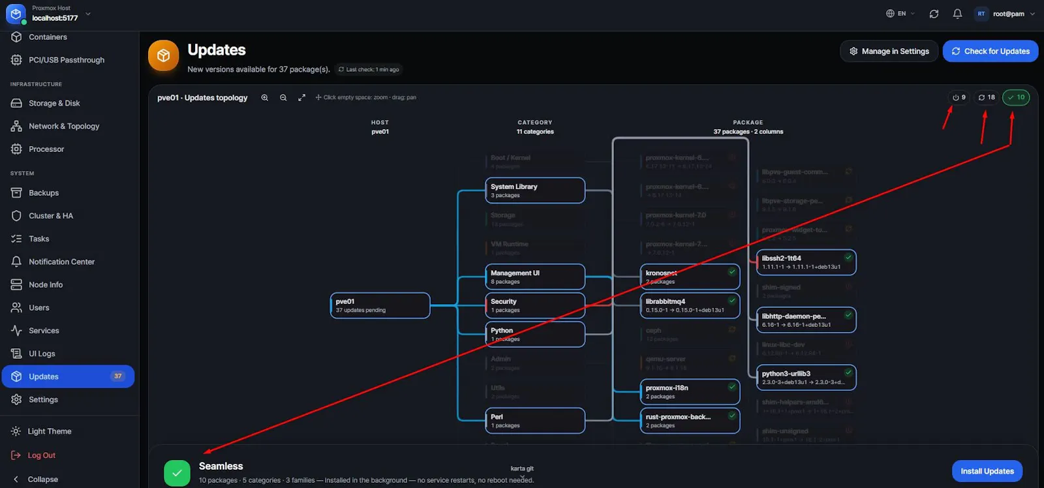Viewport: 1044px width, 488px height.
Task: Click the refresh icon in top bar
Action: coord(934,14)
